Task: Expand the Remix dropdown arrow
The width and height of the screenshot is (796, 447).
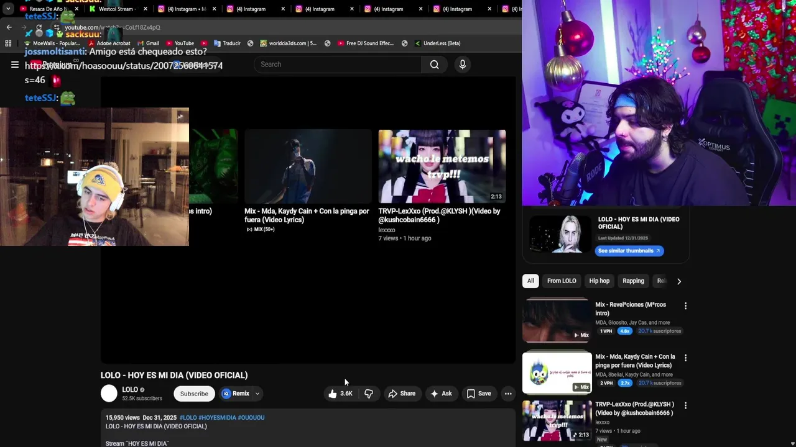Action: (x=257, y=394)
